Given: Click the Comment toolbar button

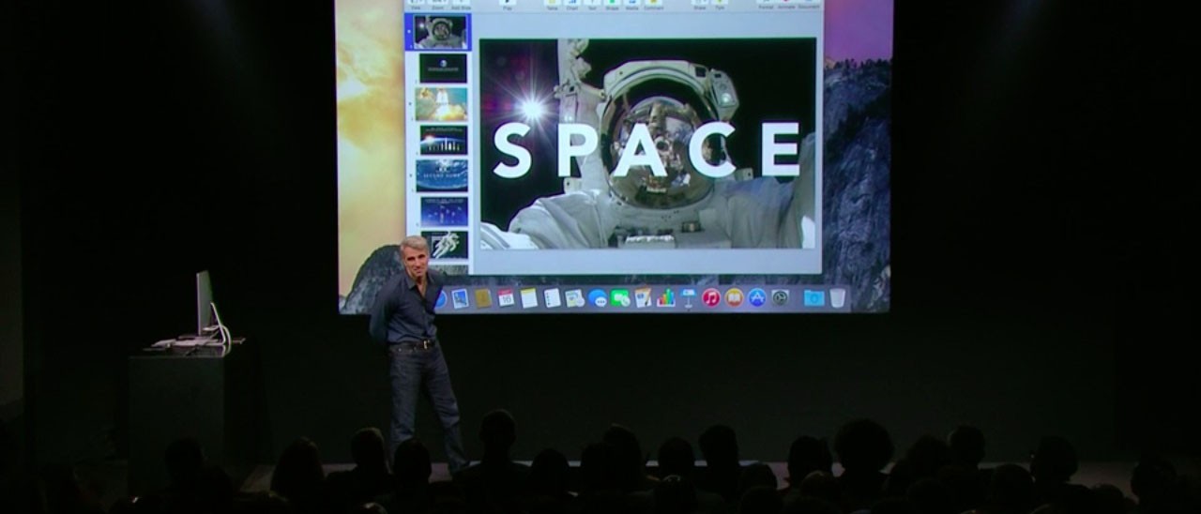Looking at the screenshot, I should pyautogui.click(x=653, y=5).
